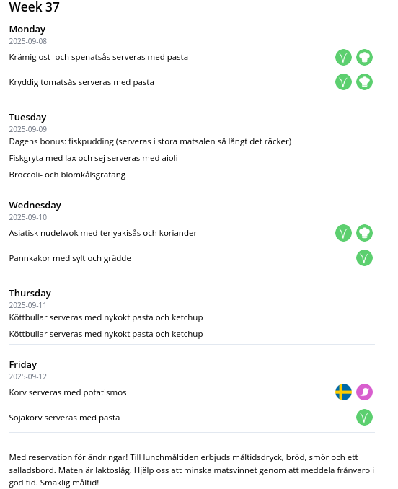Click pink pork icon beside Korv med potatismos
Screen dimensions: 398x489
tap(364, 392)
